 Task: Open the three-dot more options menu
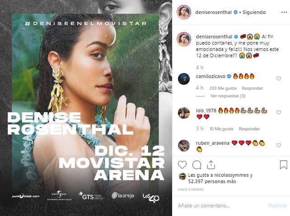pos(284,12)
